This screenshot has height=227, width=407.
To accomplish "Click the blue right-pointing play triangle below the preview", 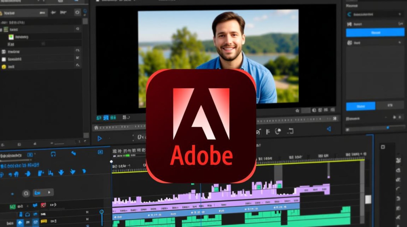I will coord(100,139).
